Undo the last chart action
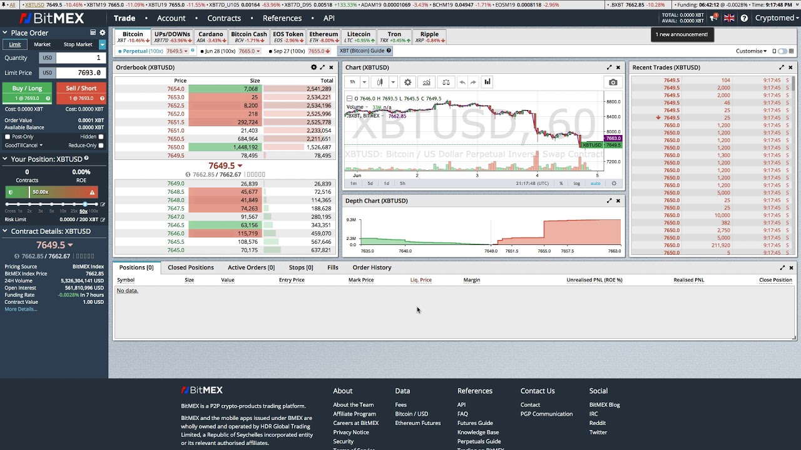Viewport: 801px width, 450px height. [x=462, y=82]
